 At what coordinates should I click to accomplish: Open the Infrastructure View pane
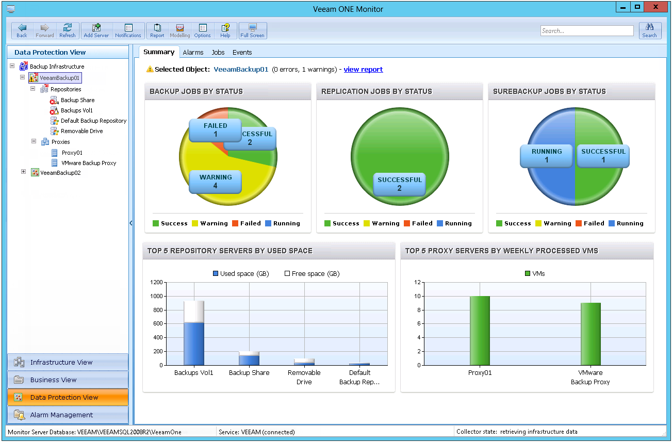pos(68,362)
